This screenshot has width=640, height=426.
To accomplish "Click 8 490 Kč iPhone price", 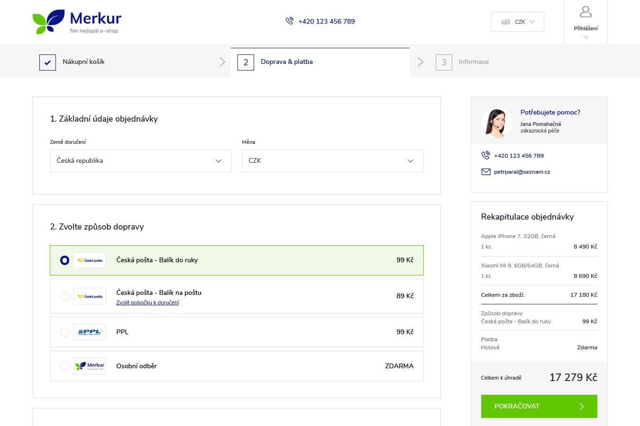I will 585,247.
